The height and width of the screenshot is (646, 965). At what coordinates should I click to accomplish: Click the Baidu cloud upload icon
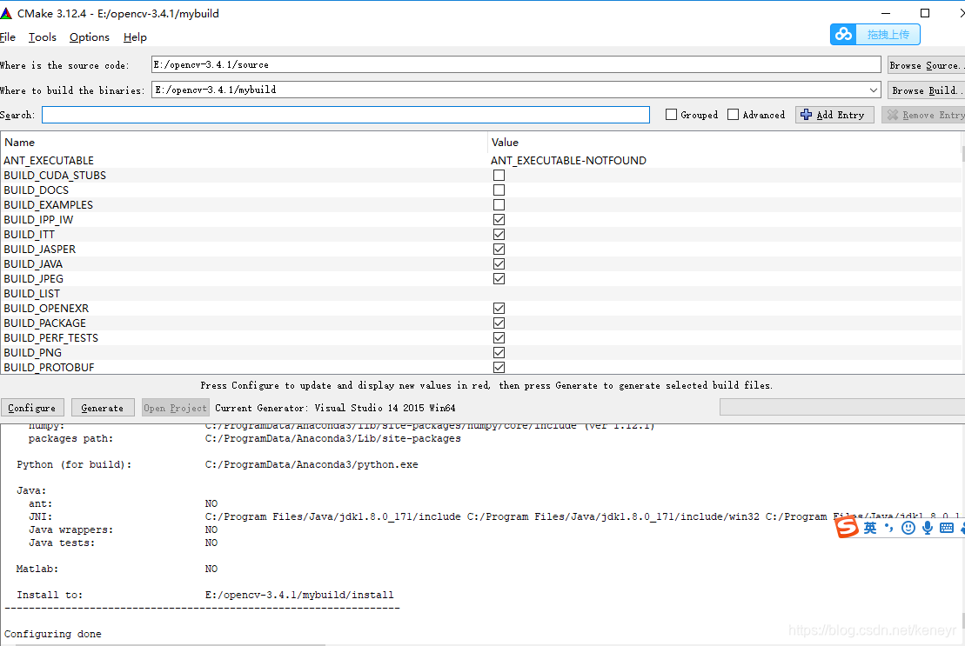tap(844, 35)
